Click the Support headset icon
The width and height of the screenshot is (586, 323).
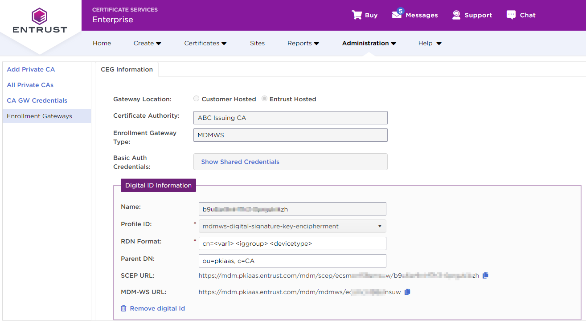(x=456, y=15)
